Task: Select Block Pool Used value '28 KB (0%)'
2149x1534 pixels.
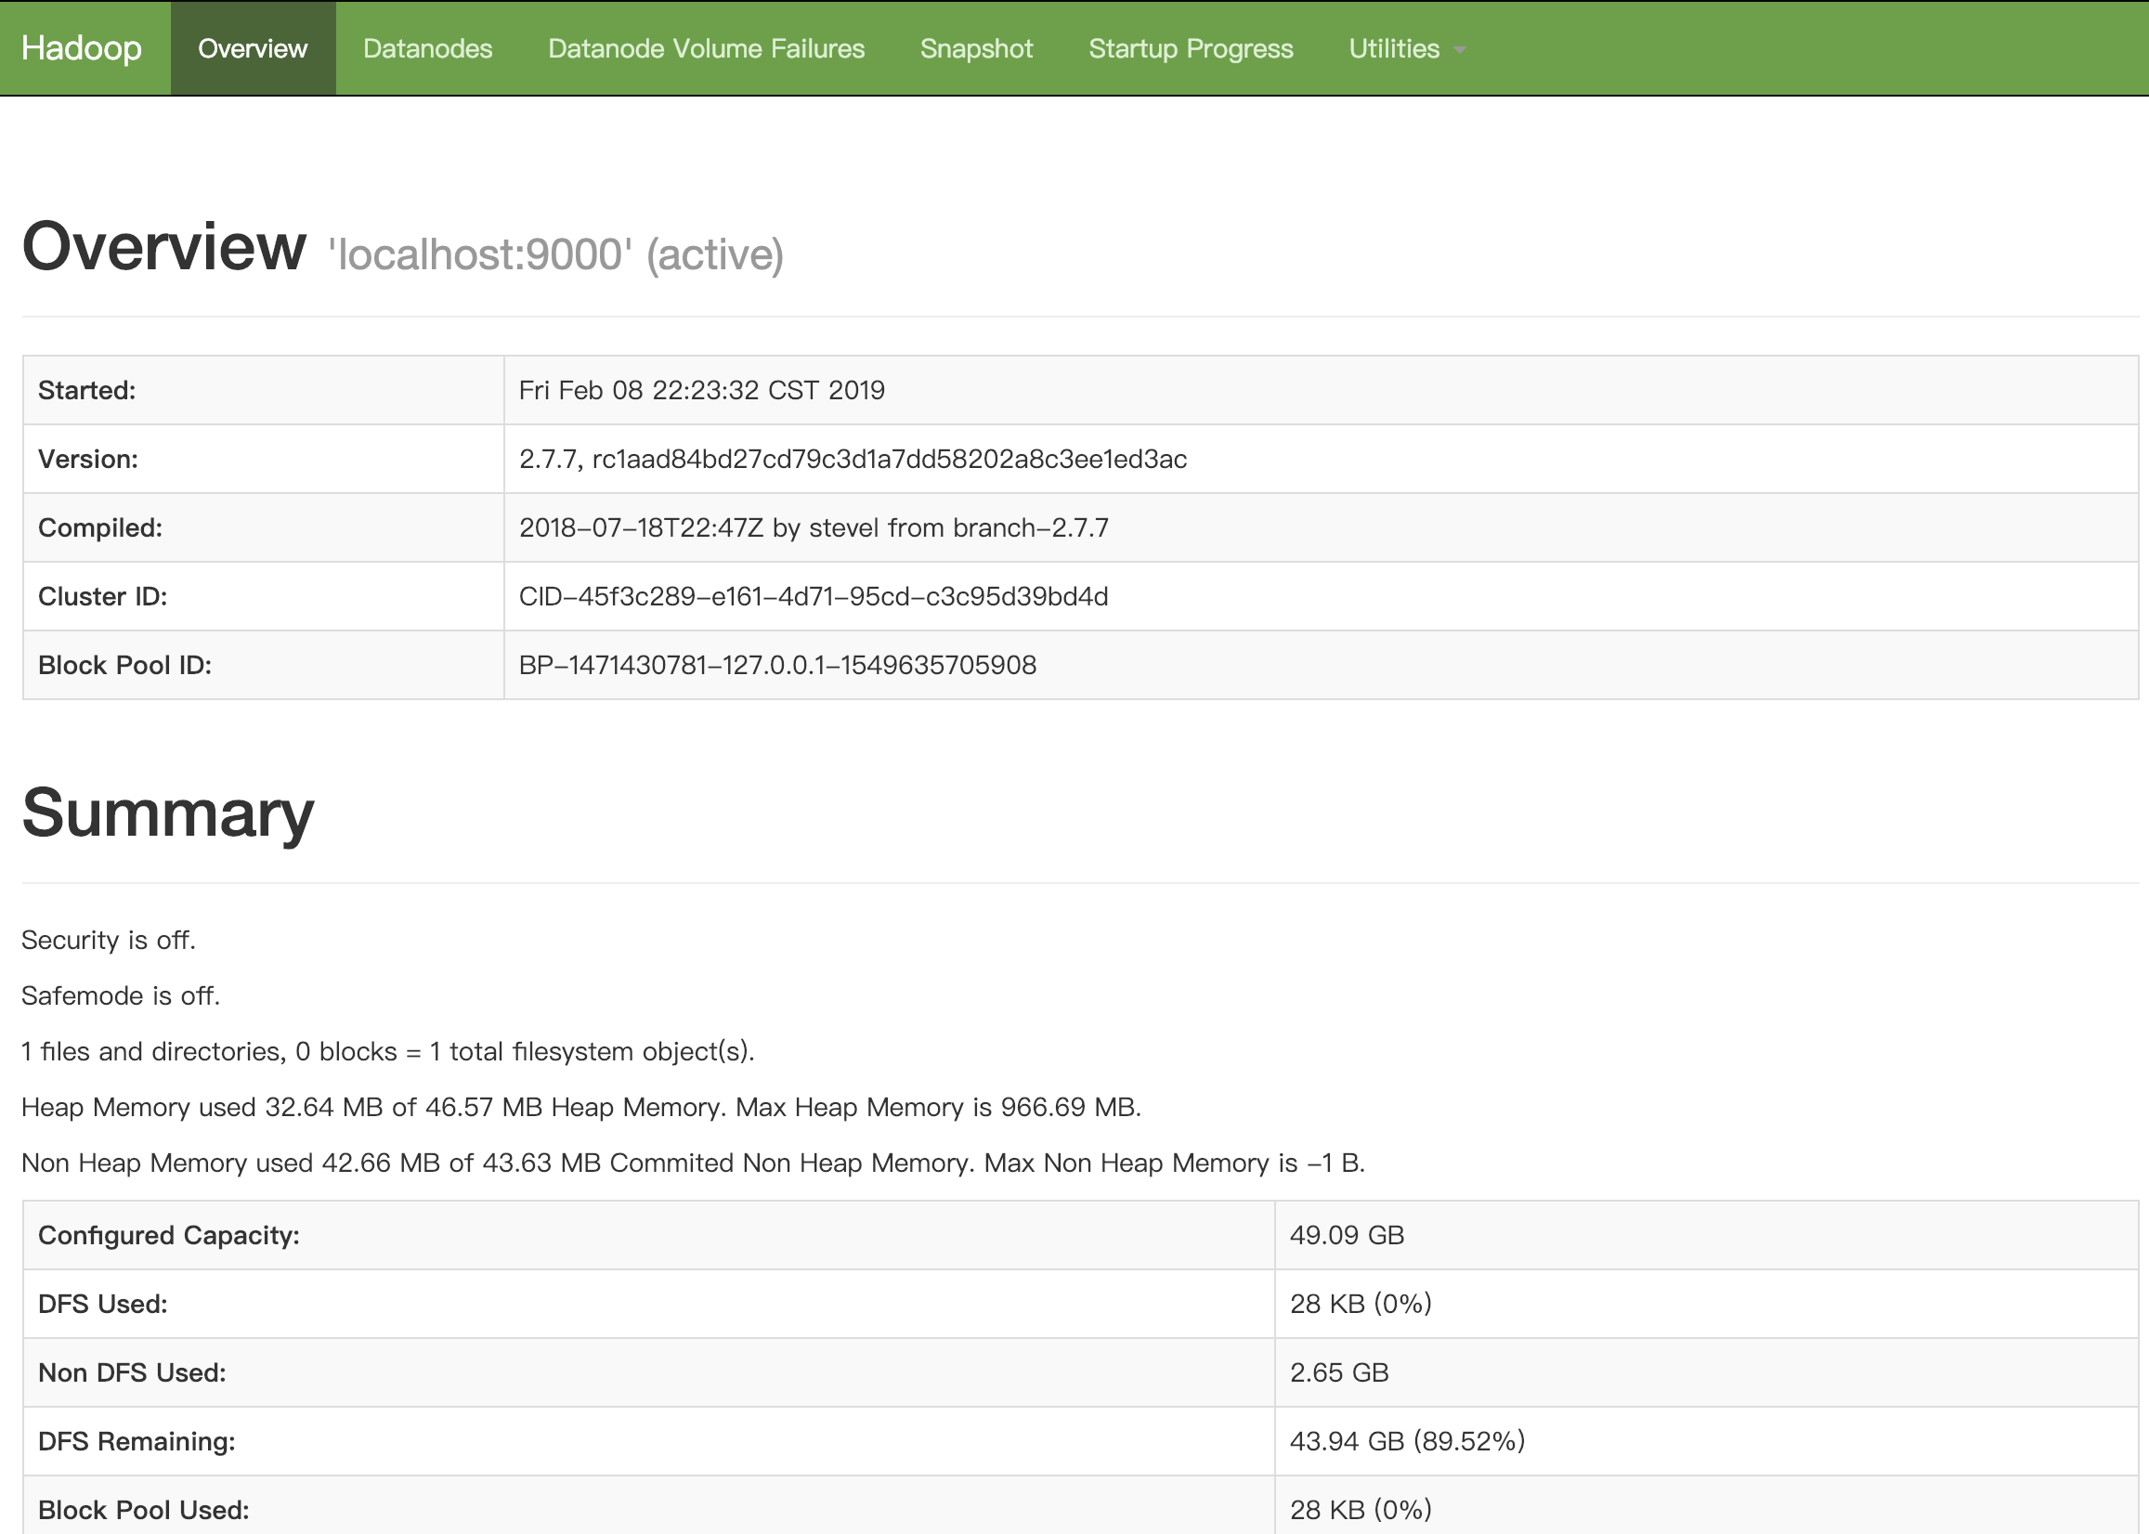Action: coord(1361,1511)
